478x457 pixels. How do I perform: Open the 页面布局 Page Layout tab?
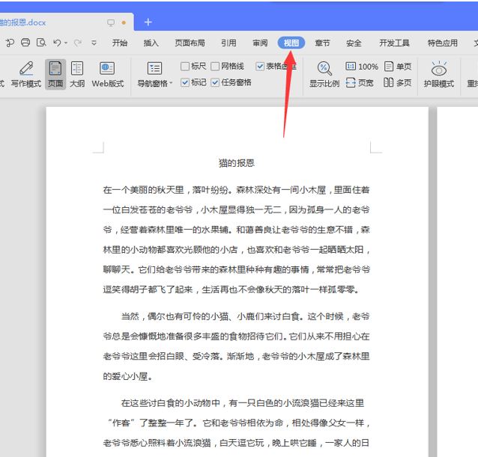pyautogui.click(x=190, y=43)
